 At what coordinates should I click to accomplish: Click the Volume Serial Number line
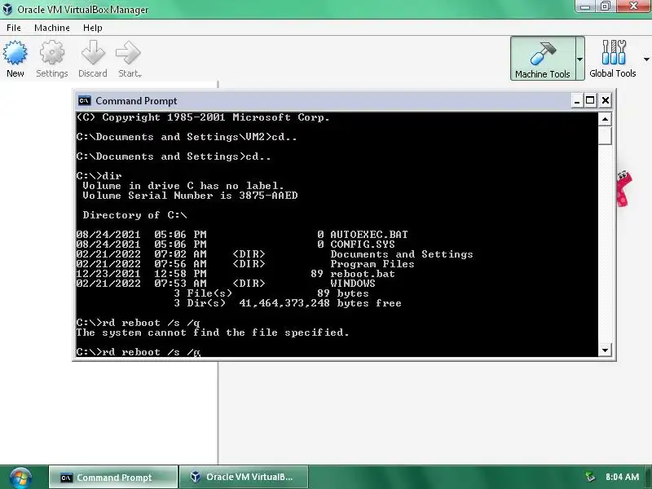coord(190,196)
